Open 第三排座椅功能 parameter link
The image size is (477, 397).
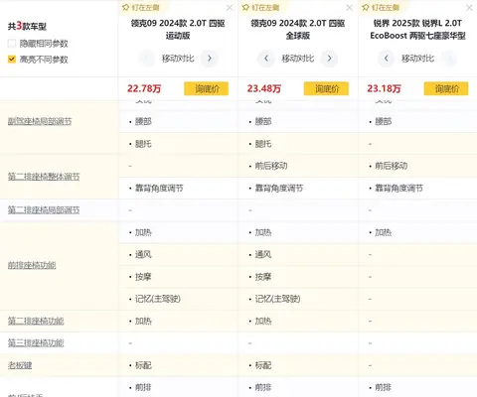36,343
